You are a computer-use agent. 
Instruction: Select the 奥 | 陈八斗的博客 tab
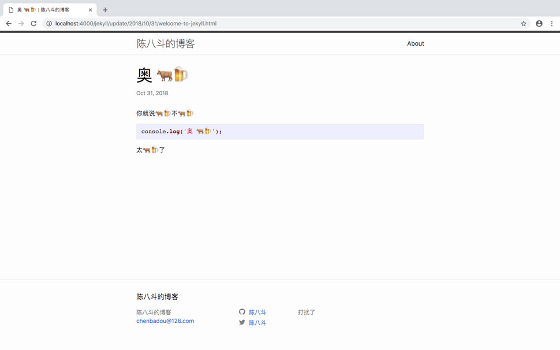(x=50, y=10)
